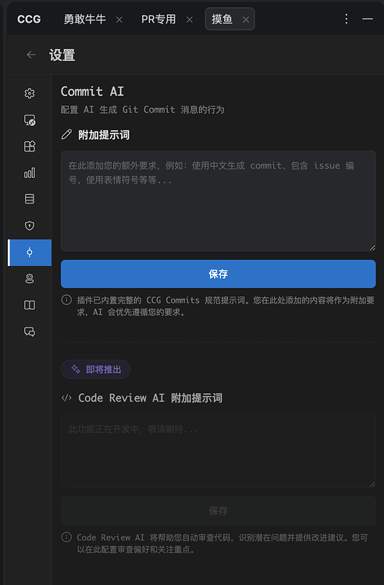
Task: Open the blocks/extensions icon section
Action: (x=30, y=147)
